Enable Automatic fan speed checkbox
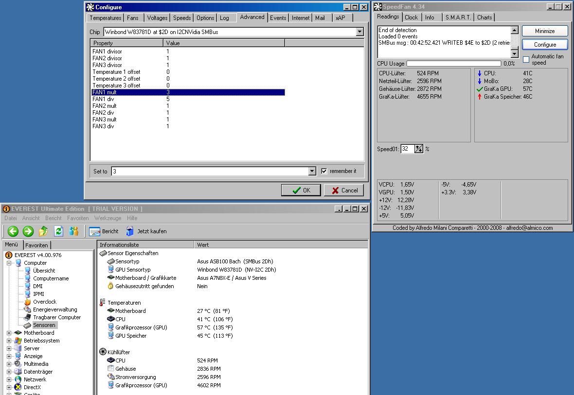574x395 pixels. coord(526,59)
